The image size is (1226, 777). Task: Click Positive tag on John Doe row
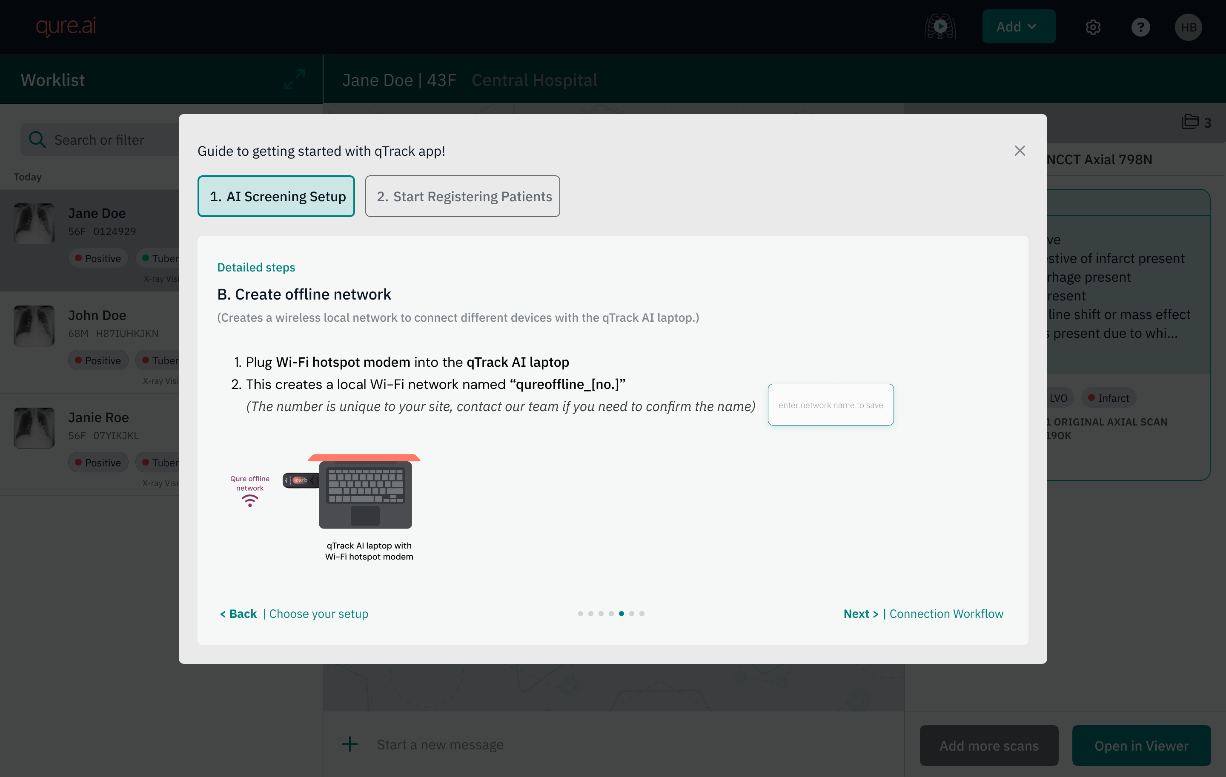98,361
